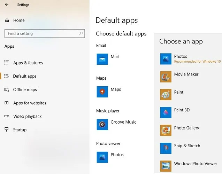The image size is (222, 174).
Task: Click the Music player category label
Action: pyautogui.click(x=108, y=111)
